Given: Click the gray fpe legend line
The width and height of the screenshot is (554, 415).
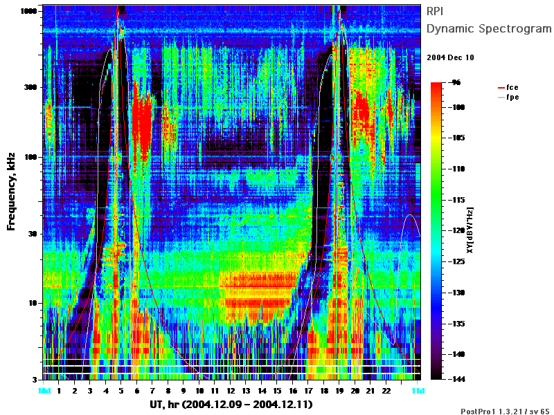Looking at the screenshot, I should [x=501, y=98].
